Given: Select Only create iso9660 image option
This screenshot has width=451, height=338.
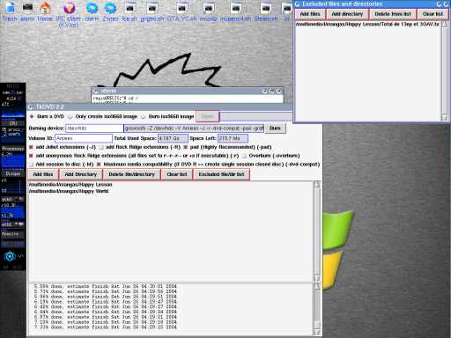Looking at the screenshot, I should tap(70, 117).
